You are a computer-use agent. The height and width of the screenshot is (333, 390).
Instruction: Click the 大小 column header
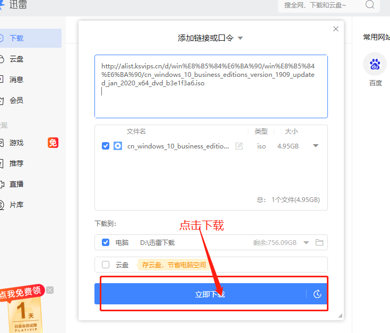(291, 131)
